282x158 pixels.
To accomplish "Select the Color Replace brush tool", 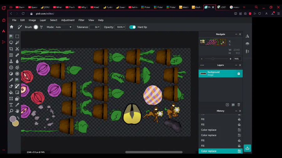I will point(17,86).
